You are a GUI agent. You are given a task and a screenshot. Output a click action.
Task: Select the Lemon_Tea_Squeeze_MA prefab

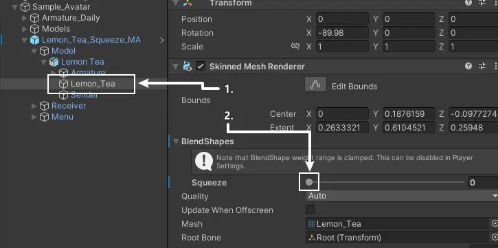[x=91, y=40]
